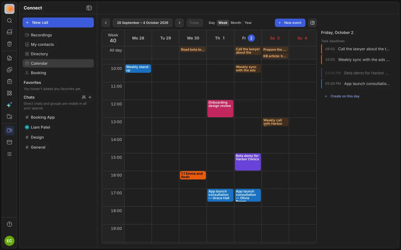Open the search icon in left rail

click(9, 21)
